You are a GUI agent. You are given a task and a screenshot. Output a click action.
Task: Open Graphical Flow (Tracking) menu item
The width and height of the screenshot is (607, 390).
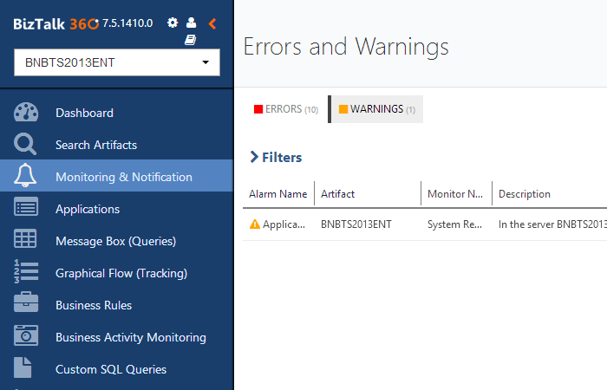121,273
